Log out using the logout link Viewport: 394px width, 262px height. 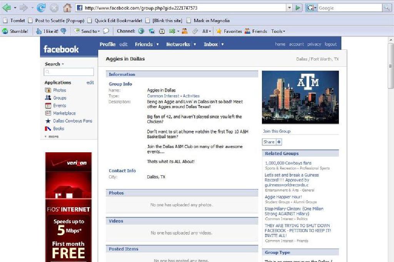[x=331, y=44]
